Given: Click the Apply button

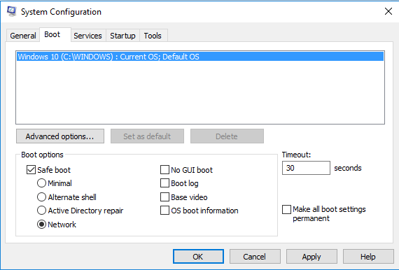Looking at the screenshot, I should [x=311, y=257].
